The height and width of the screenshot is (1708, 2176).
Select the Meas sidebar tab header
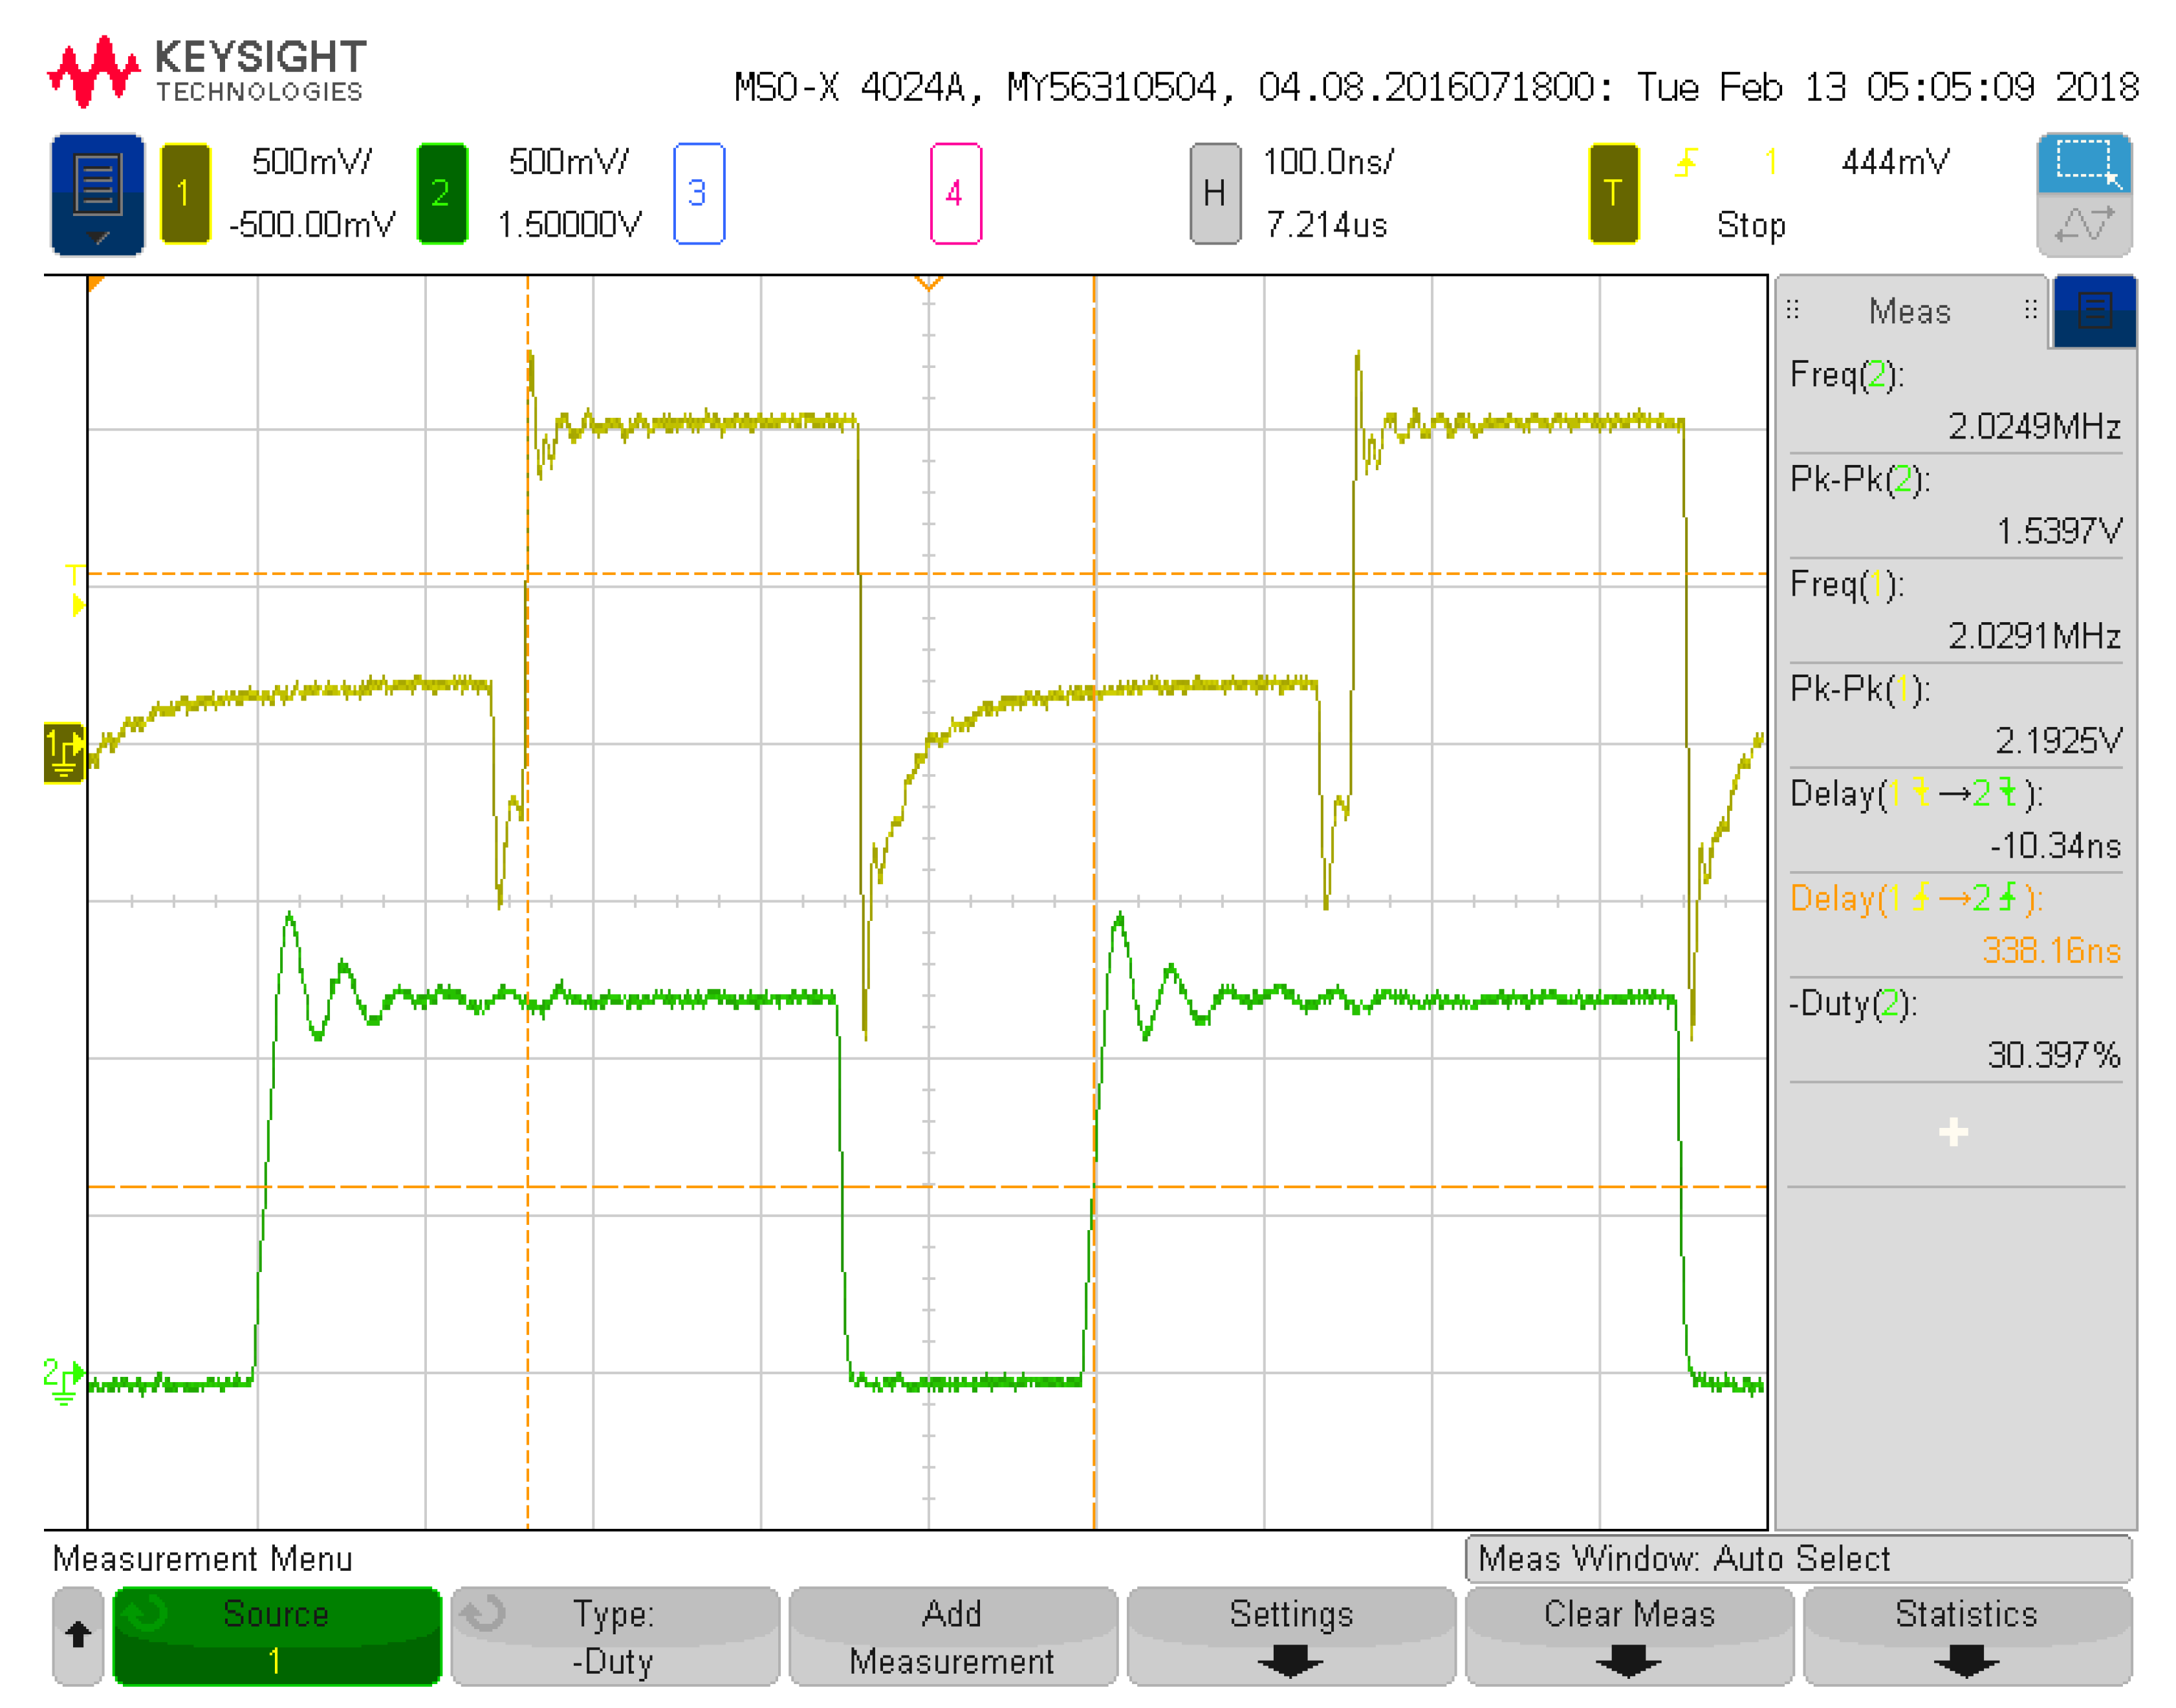[1909, 312]
